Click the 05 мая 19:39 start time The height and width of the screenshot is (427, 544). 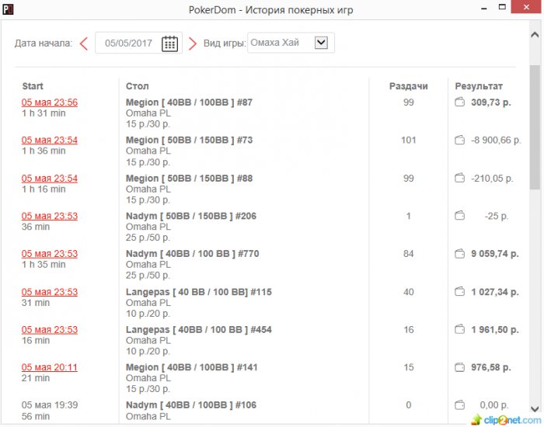[50, 404]
